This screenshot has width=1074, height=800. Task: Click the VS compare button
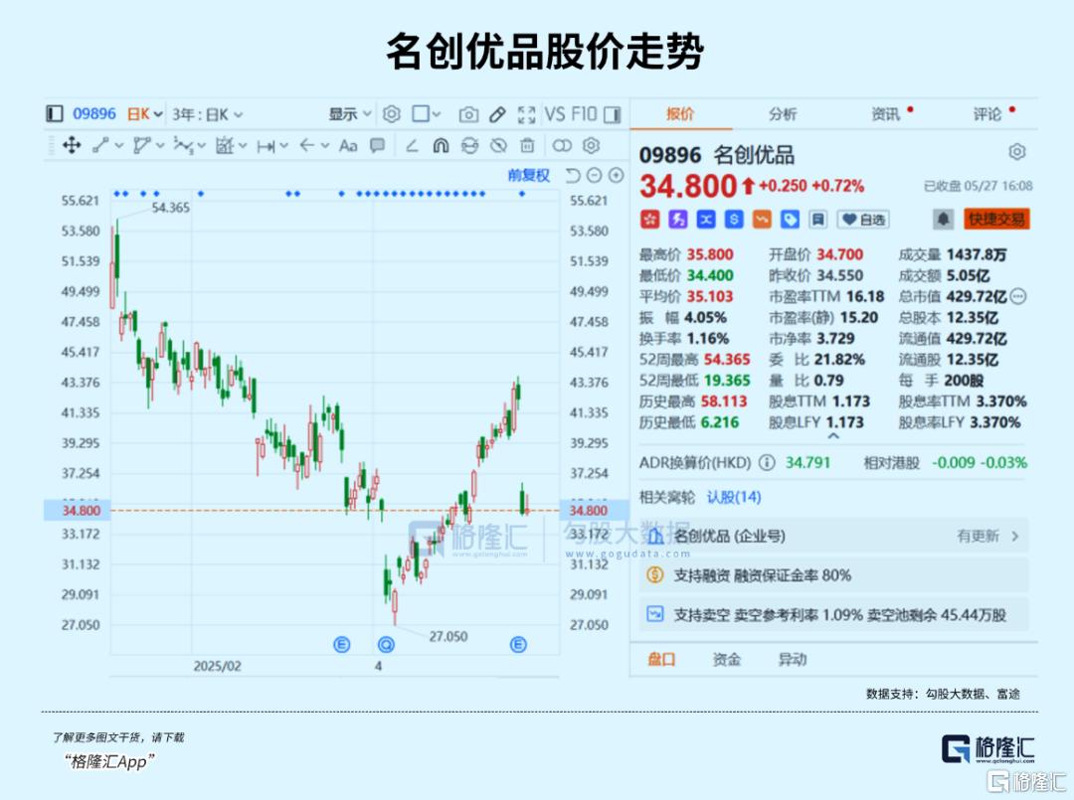pos(555,114)
